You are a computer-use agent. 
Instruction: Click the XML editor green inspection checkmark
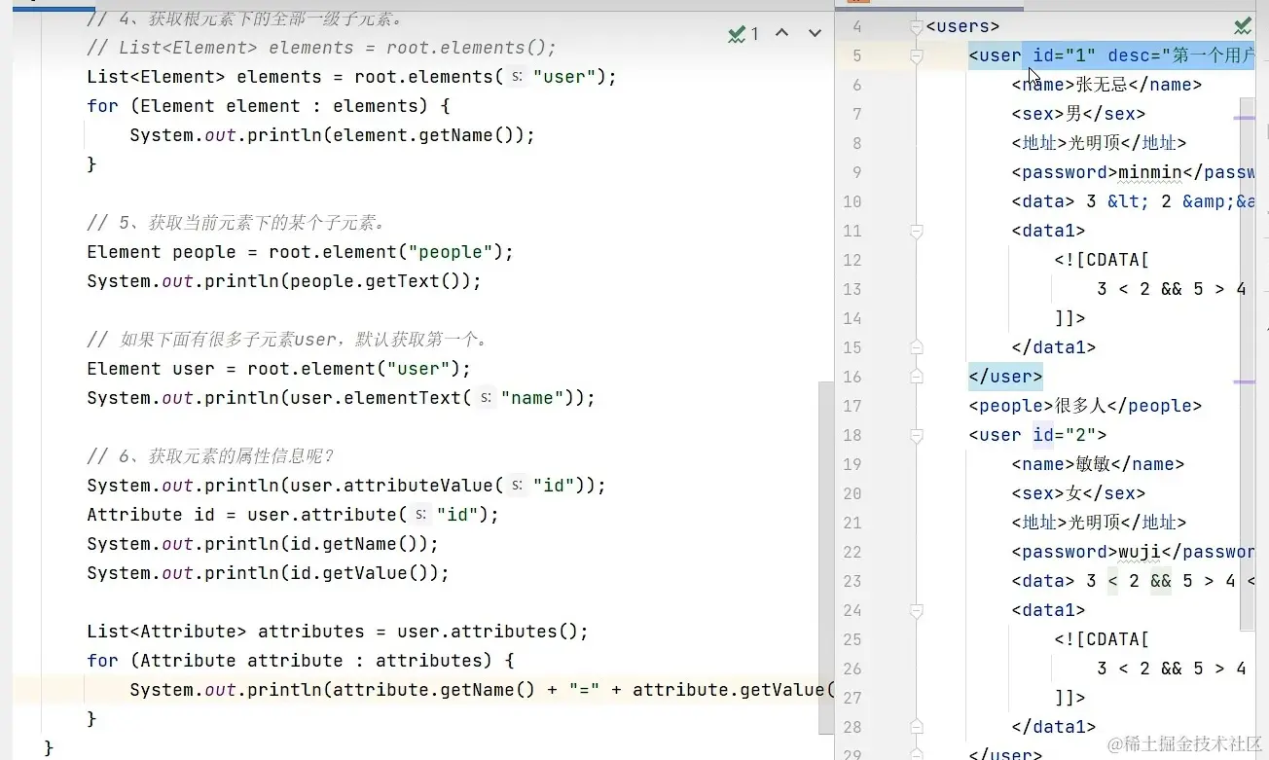coord(1243,26)
